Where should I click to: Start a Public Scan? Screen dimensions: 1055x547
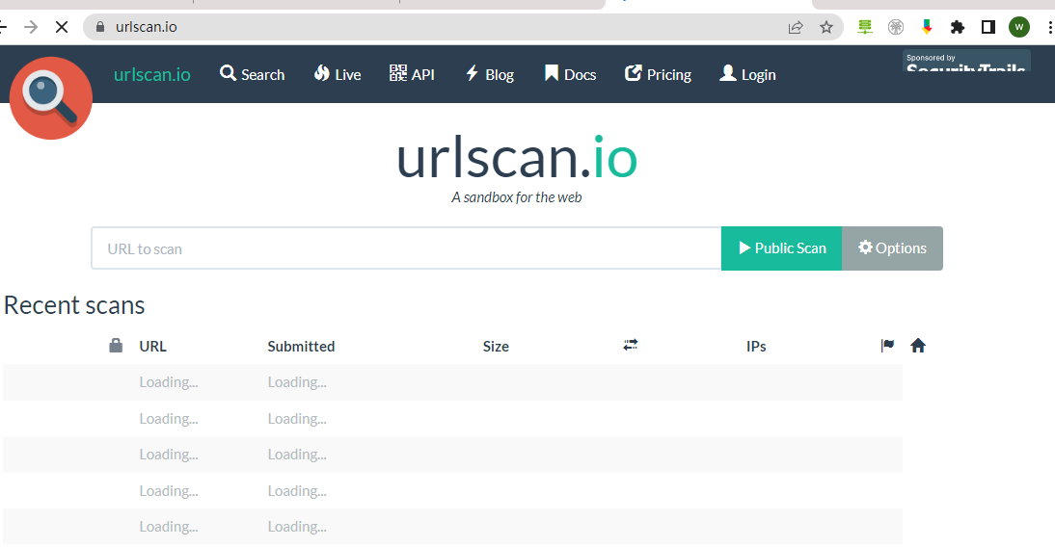pos(781,248)
